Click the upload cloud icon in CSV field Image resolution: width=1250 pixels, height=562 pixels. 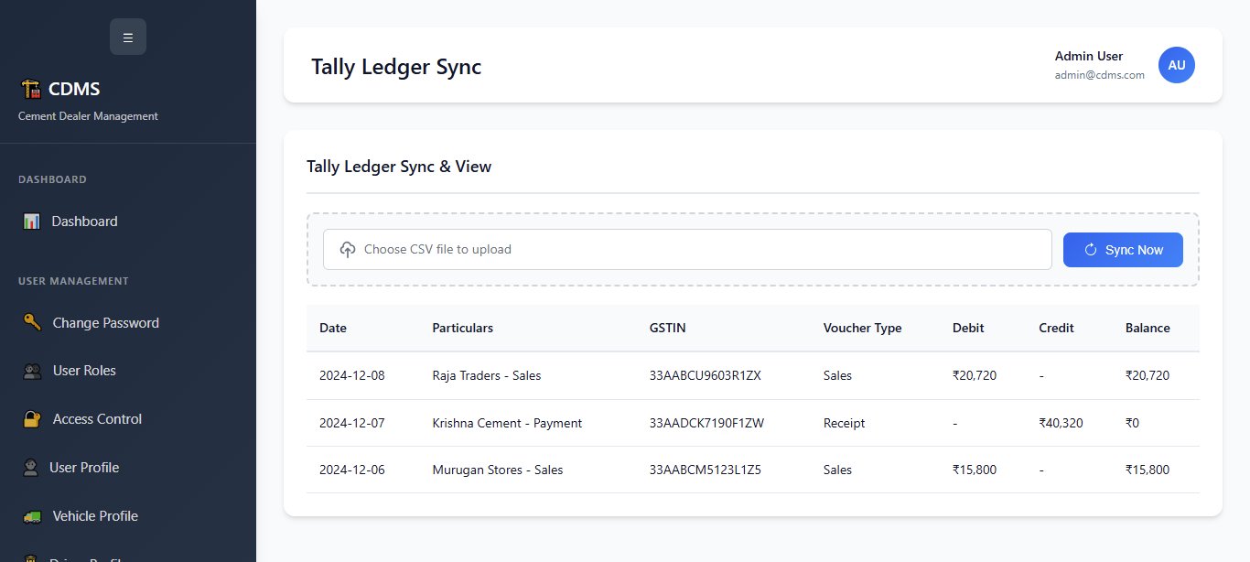pos(347,249)
